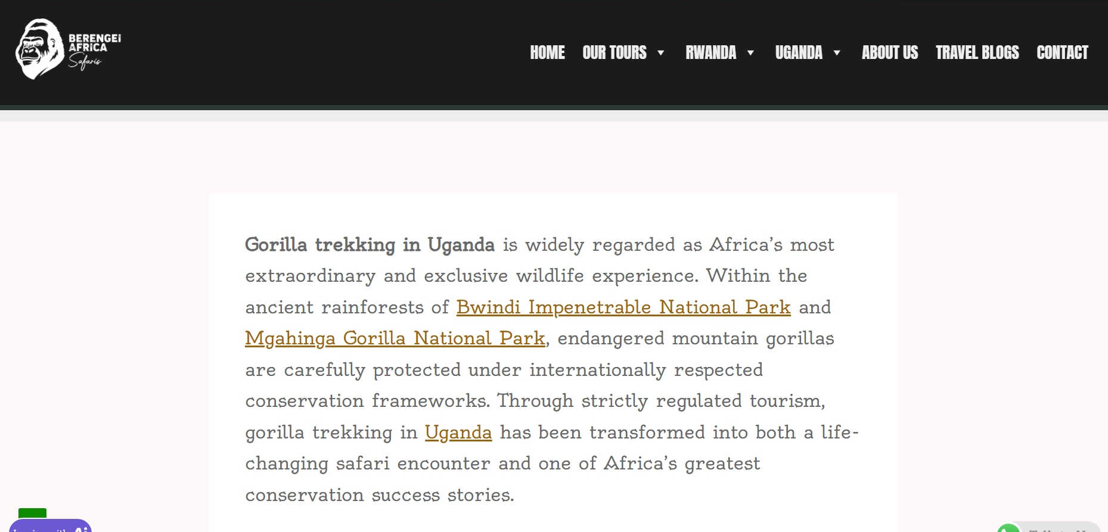Go to the CONTACT menu item

pos(1062,53)
